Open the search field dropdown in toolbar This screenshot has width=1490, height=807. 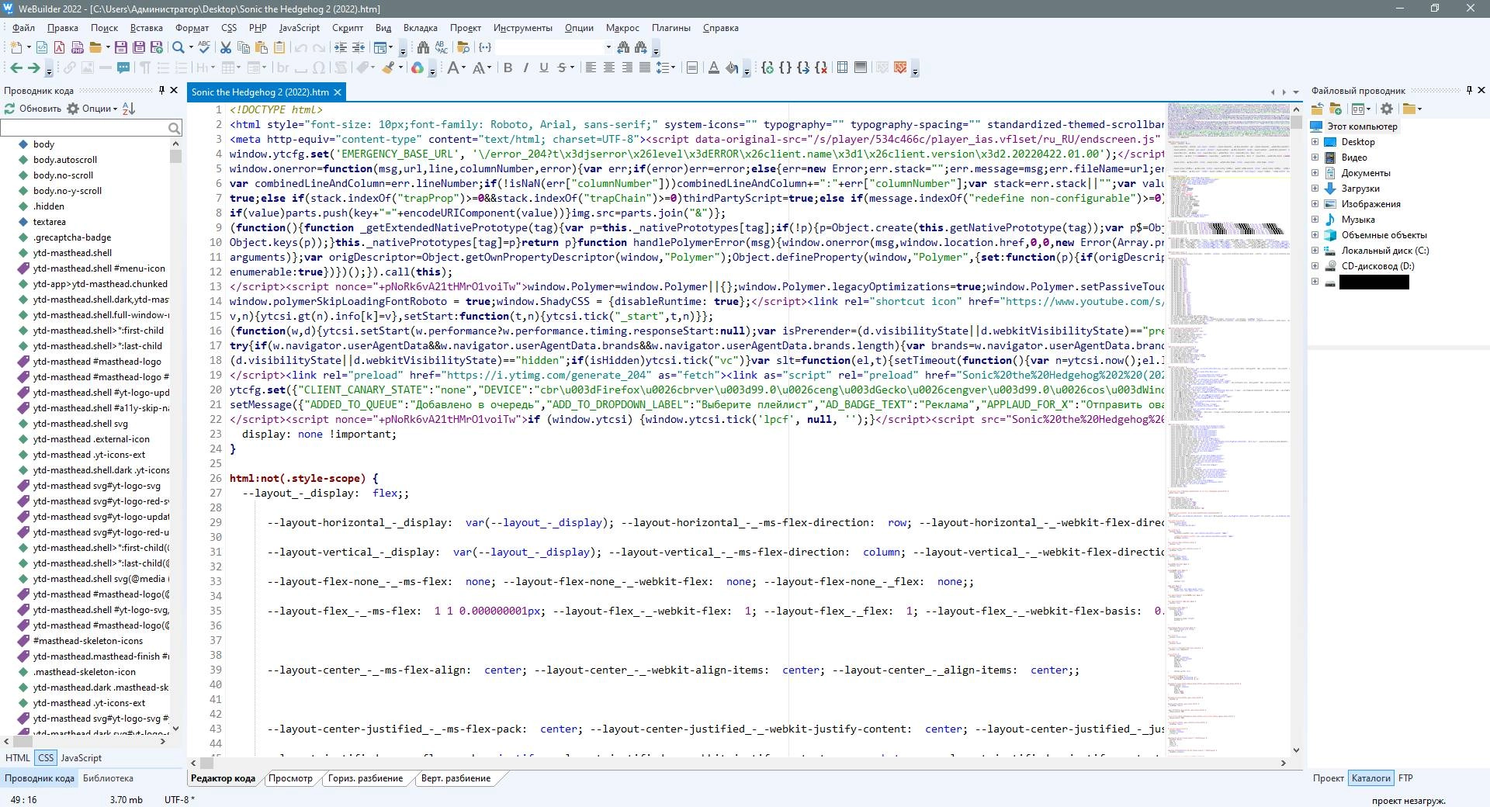point(608,47)
